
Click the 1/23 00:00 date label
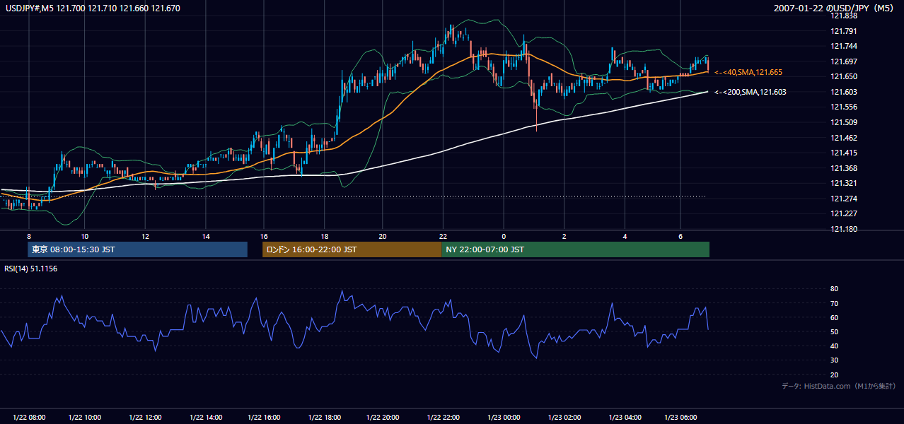coord(504,417)
